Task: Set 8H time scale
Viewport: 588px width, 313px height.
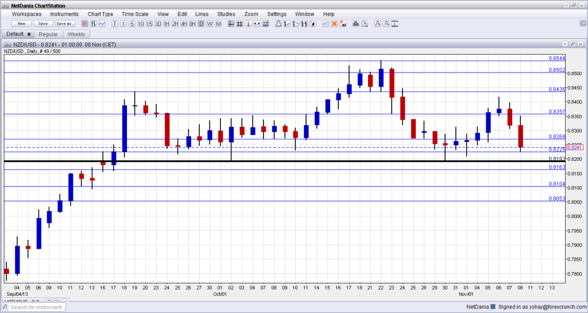Action: click(192, 24)
